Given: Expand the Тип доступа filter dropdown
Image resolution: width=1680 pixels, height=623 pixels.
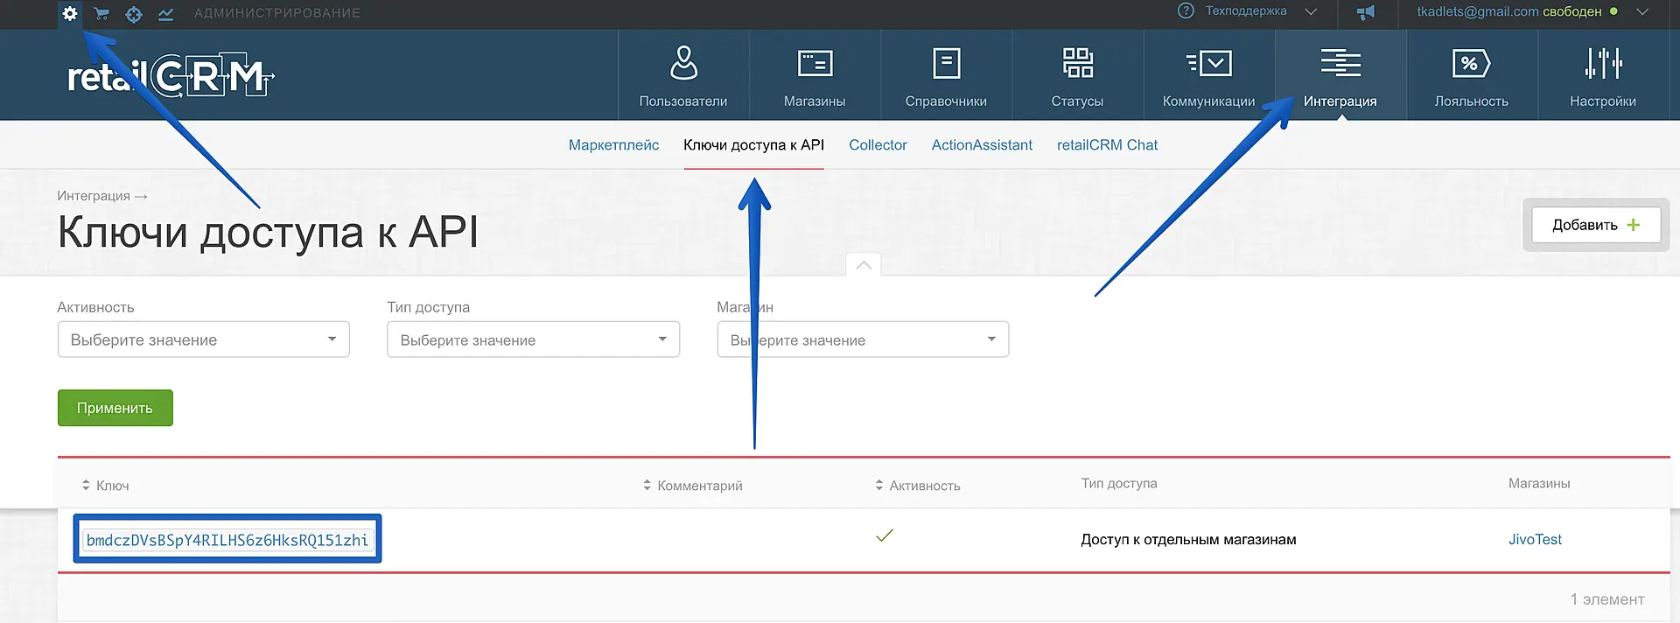Looking at the screenshot, I should [x=533, y=339].
